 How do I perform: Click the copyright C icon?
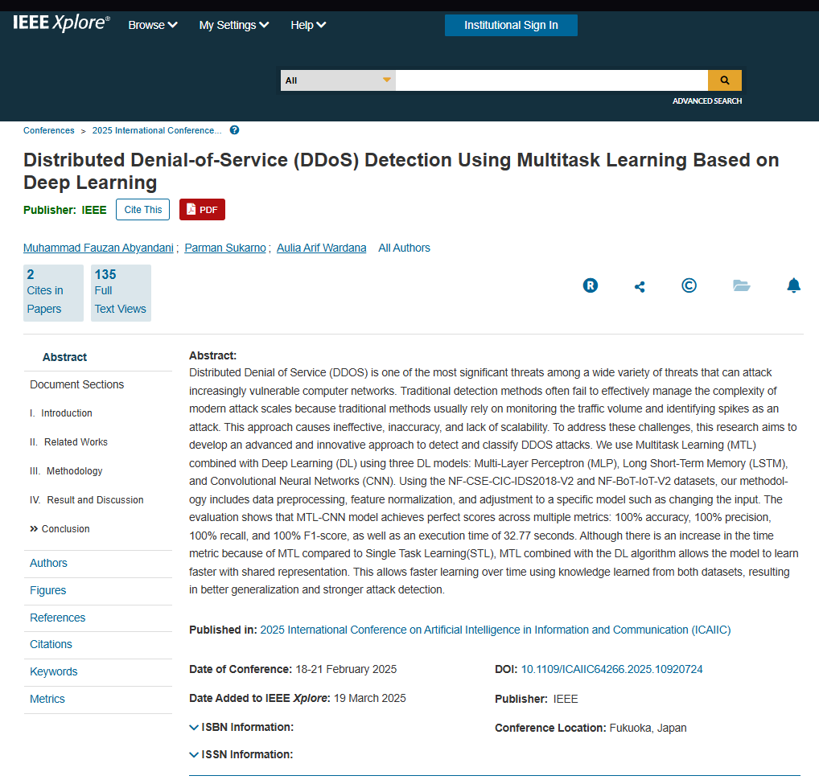(x=689, y=285)
